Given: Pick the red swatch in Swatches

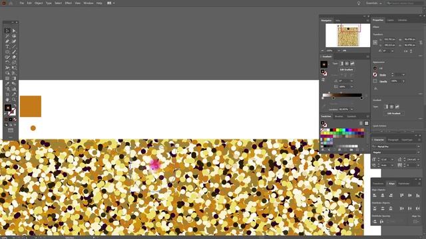Looking at the screenshot, I should [x=334, y=130].
